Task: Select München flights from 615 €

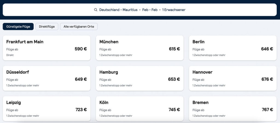Action: [x=140, y=48]
